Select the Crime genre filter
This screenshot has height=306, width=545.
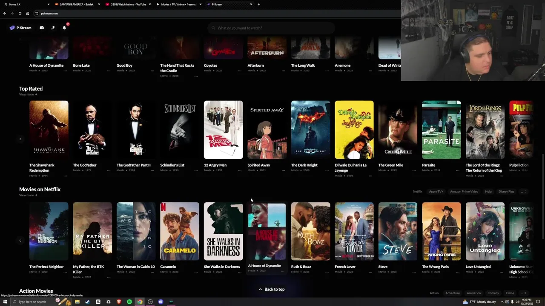tap(510, 293)
